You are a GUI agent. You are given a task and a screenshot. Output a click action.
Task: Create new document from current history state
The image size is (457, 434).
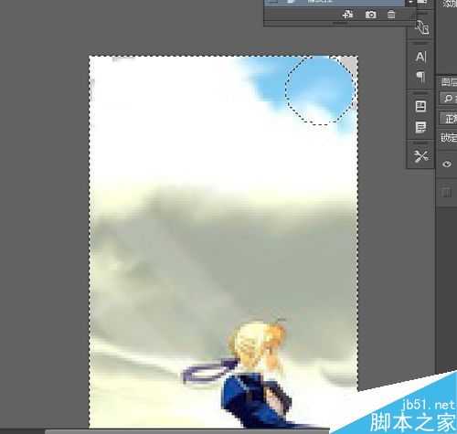click(347, 15)
